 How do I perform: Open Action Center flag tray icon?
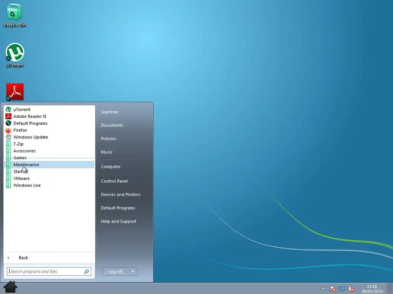pos(332,289)
